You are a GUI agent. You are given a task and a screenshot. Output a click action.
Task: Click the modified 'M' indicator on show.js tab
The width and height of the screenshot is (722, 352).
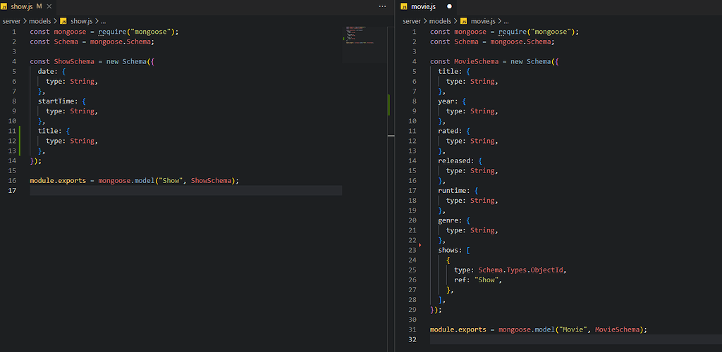[x=39, y=6]
